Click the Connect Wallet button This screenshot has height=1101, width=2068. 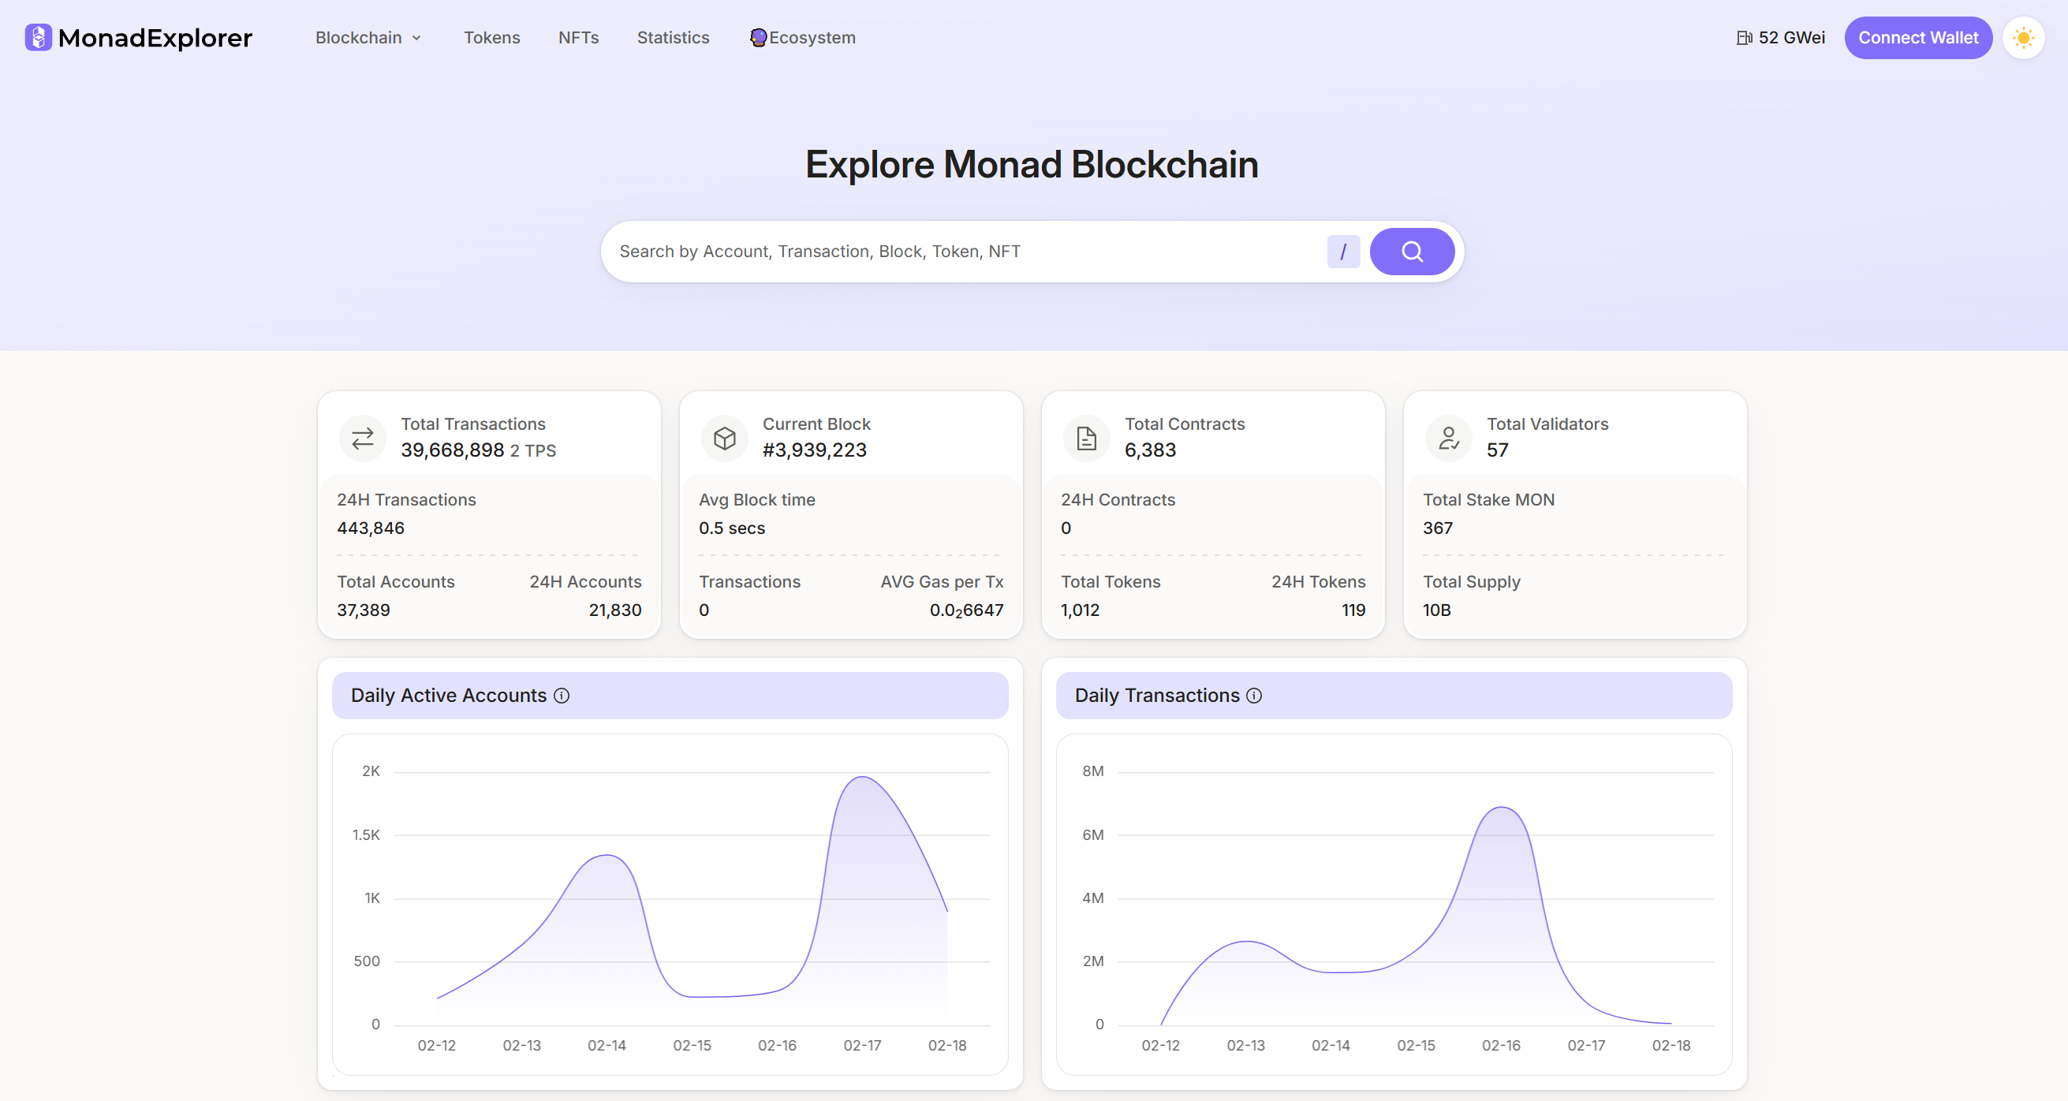[x=1918, y=38]
